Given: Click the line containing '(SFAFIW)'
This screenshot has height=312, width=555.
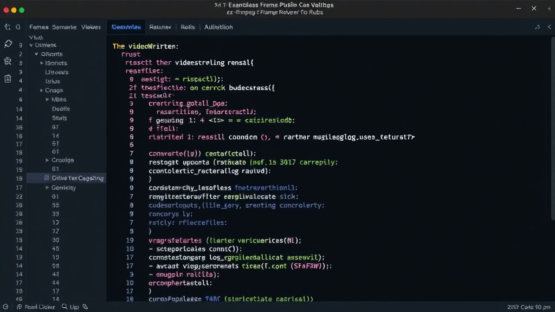Looking at the screenshot, I should (240, 266).
